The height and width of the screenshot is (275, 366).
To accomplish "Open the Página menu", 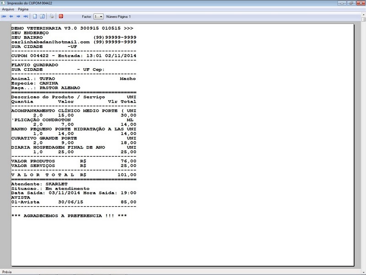I will (23, 9).
